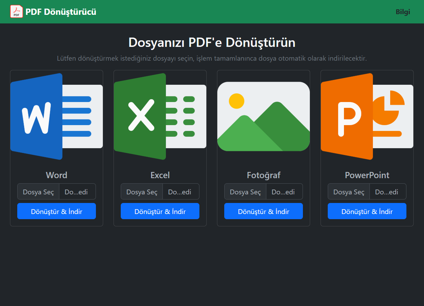Click Excel's Dönüştür & İndir button
Image resolution: width=424 pixels, height=306 pixels.
160,211
